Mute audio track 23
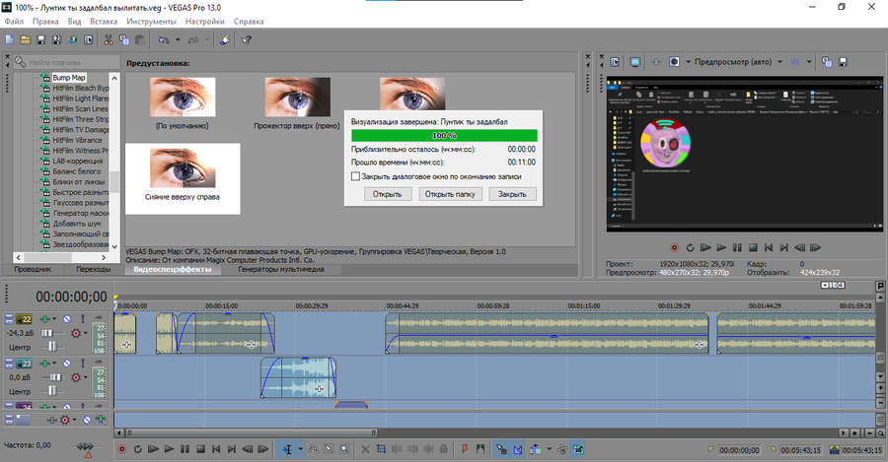Image resolution: width=888 pixels, height=462 pixels. [x=67, y=363]
